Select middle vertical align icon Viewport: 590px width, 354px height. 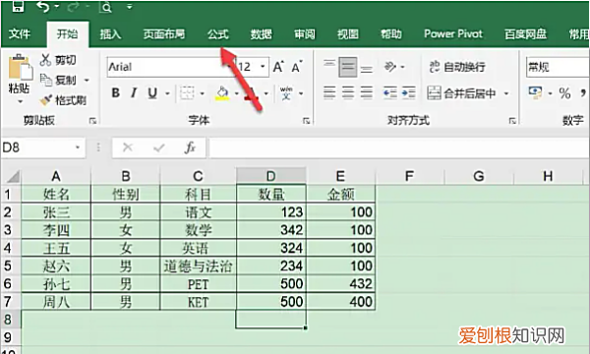(x=348, y=67)
